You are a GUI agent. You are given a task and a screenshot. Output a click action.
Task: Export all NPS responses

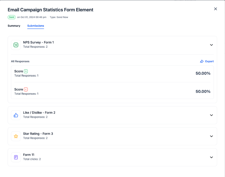[207, 62]
